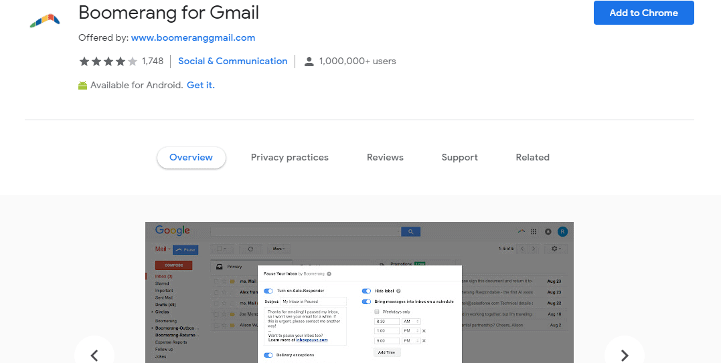Click the red COMPOSE button in preview
This screenshot has height=363, width=721.
[x=174, y=265]
